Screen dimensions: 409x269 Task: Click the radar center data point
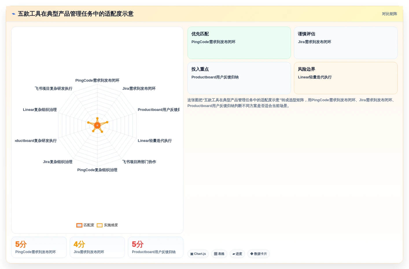point(97,125)
